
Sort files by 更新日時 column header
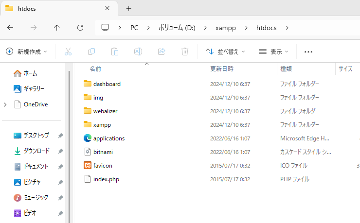[222, 69]
